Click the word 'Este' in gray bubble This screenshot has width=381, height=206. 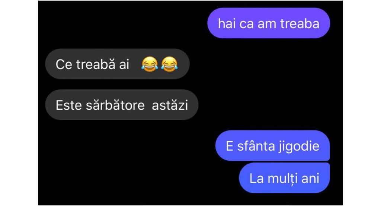click(x=69, y=105)
